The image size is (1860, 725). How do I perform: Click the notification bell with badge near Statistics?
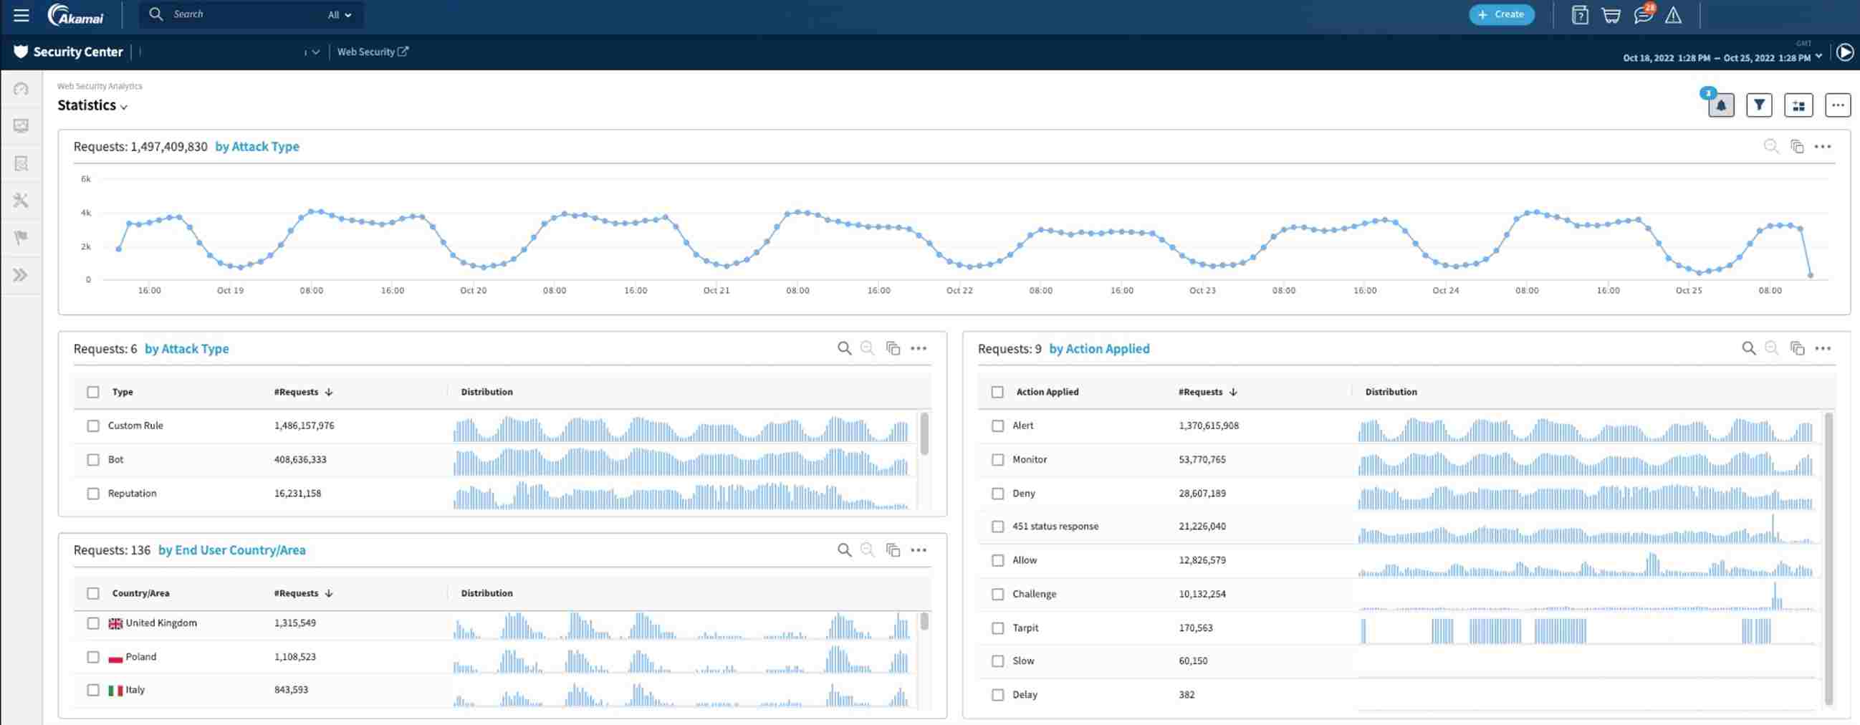click(x=1722, y=105)
